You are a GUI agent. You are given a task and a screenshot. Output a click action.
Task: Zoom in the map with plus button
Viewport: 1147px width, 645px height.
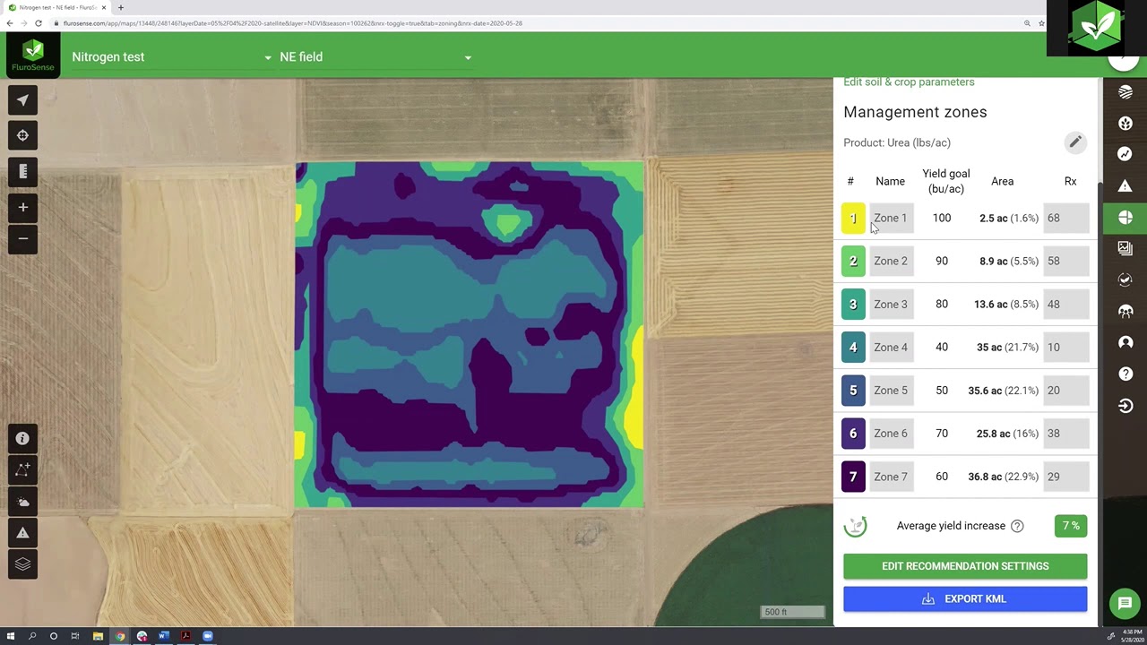[22, 207]
